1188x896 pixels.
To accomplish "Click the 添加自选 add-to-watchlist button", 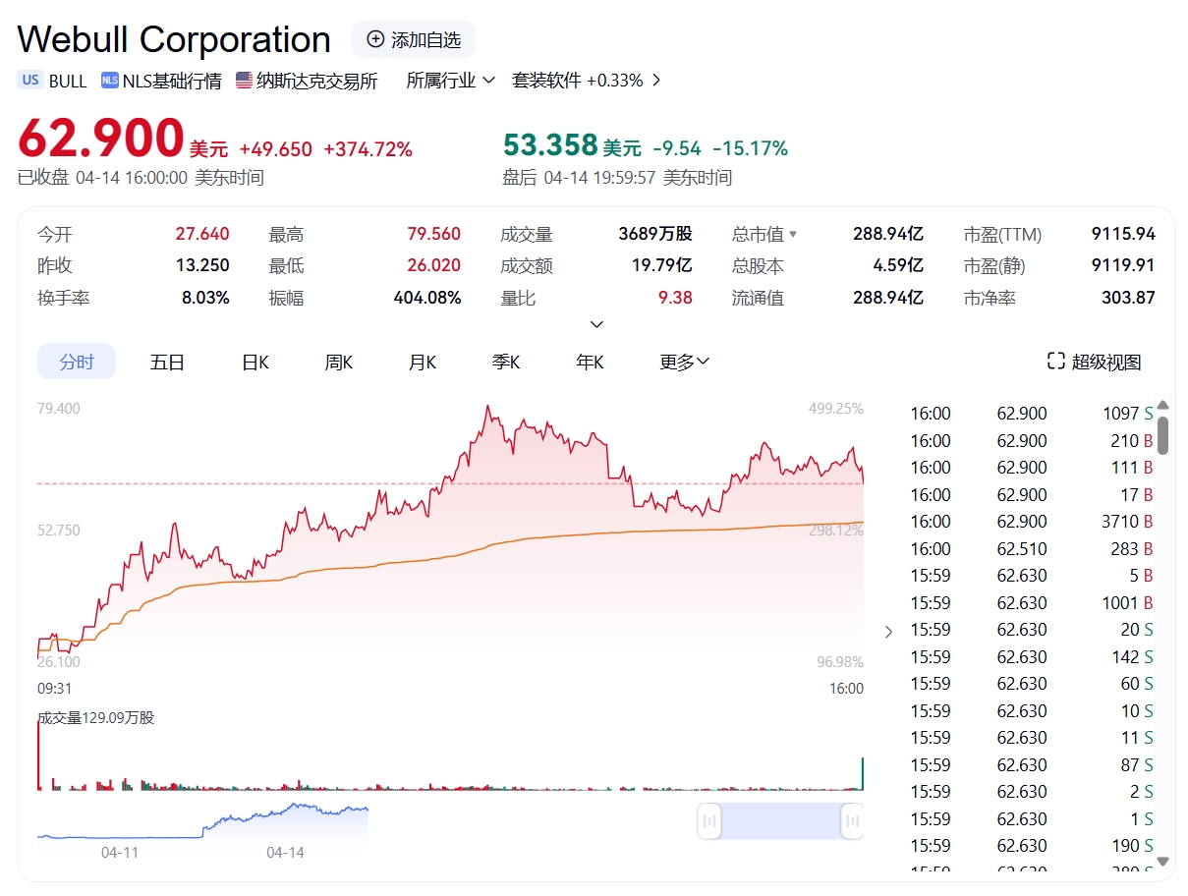I will [x=413, y=39].
